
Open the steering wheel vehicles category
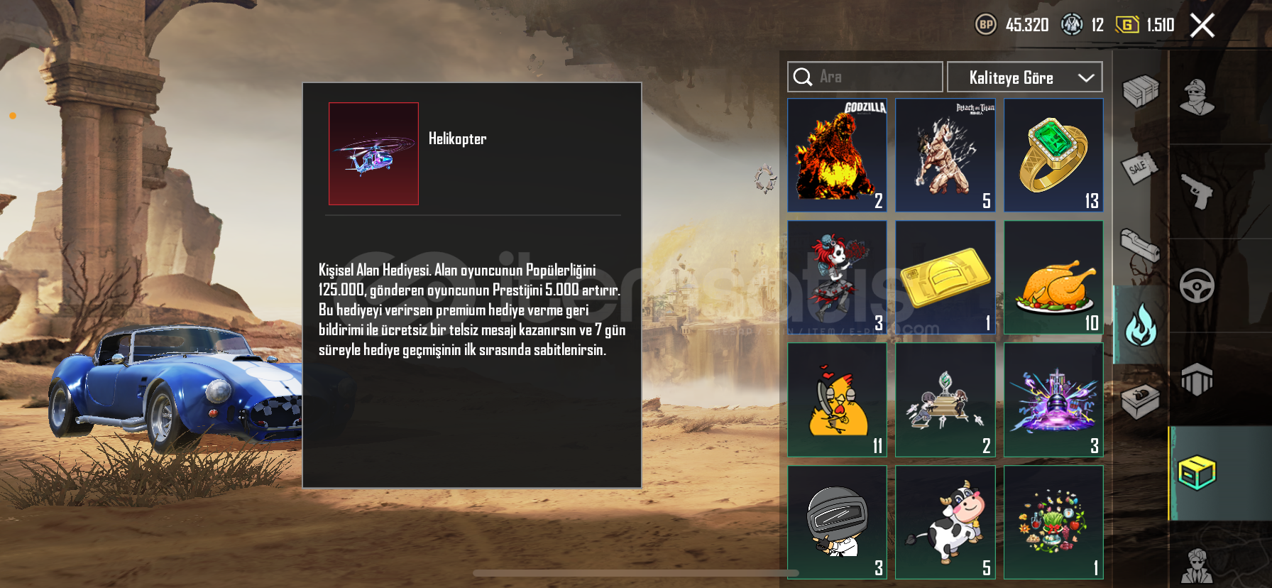[1197, 285]
